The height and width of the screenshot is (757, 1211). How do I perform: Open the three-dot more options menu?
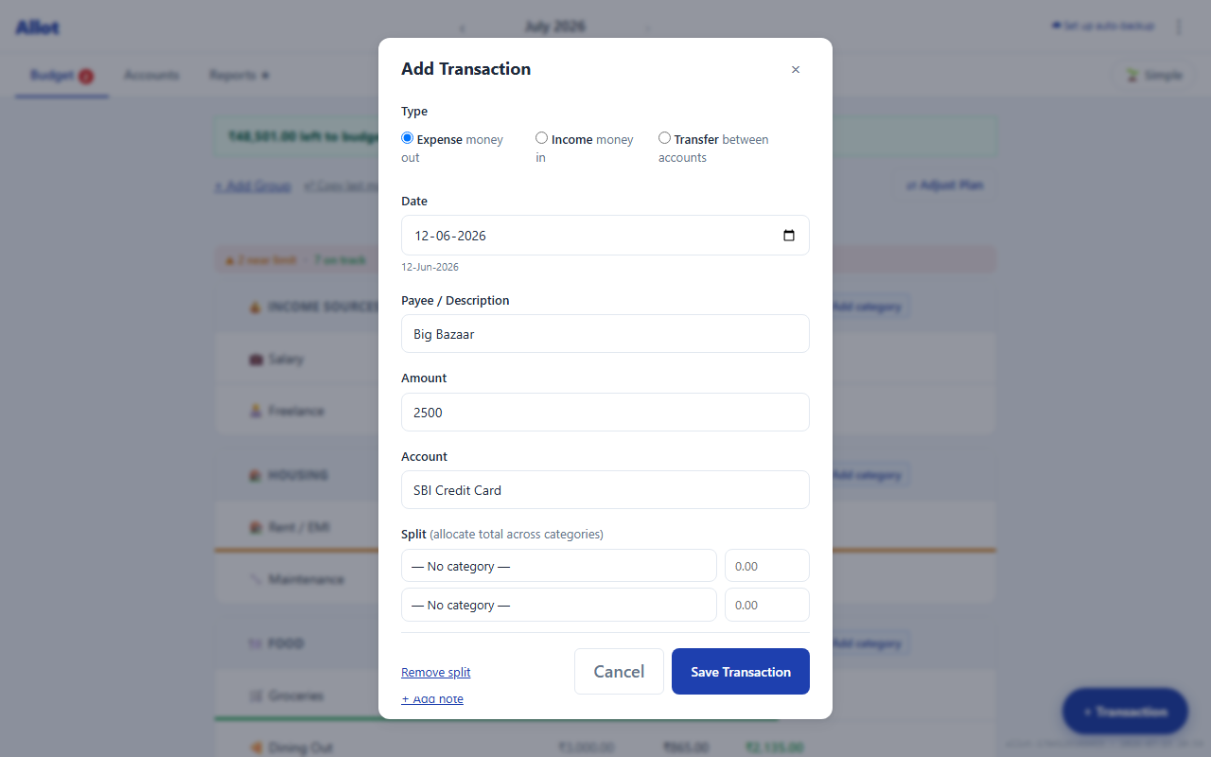1179,26
